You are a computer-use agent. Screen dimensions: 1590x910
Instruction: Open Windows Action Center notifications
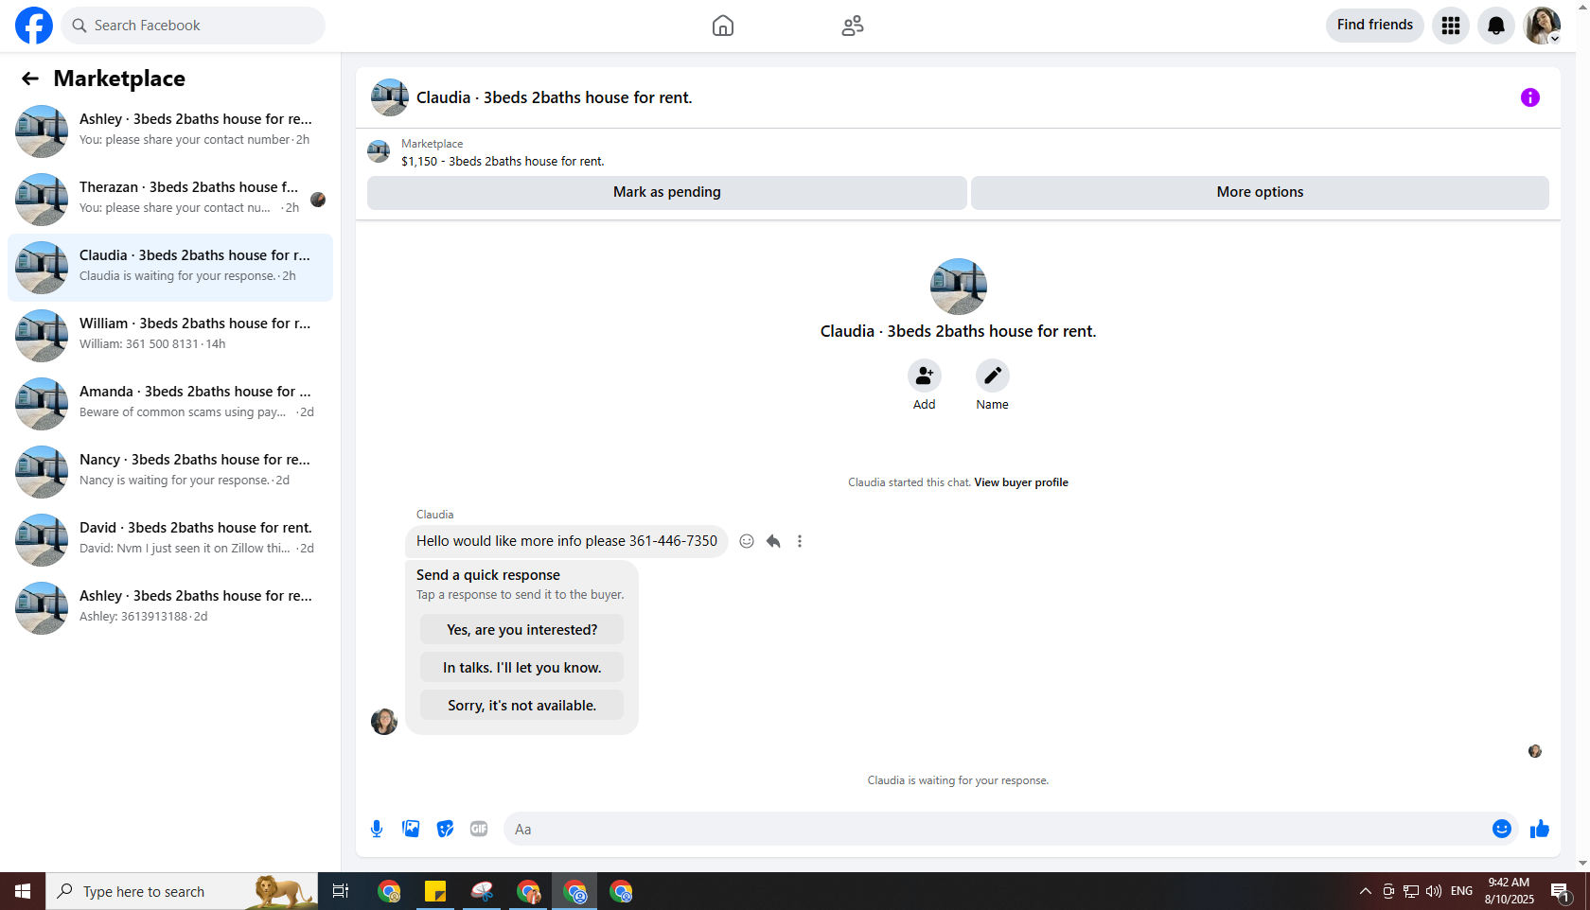(1561, 891)
